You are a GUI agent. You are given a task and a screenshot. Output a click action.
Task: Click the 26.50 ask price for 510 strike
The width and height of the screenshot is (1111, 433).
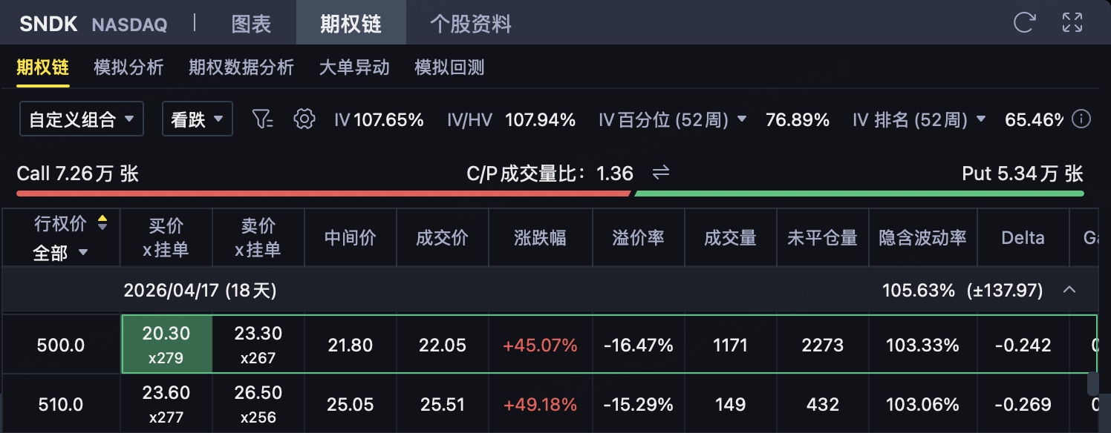258,404
